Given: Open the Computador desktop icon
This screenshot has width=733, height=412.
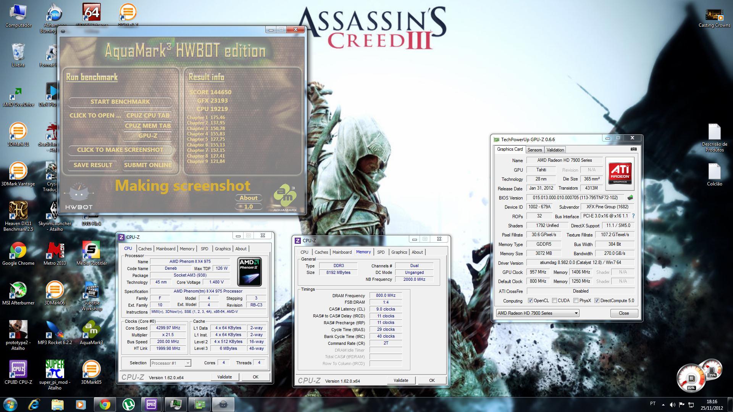Looking at the screenshot, I should (x=18, y=16).
